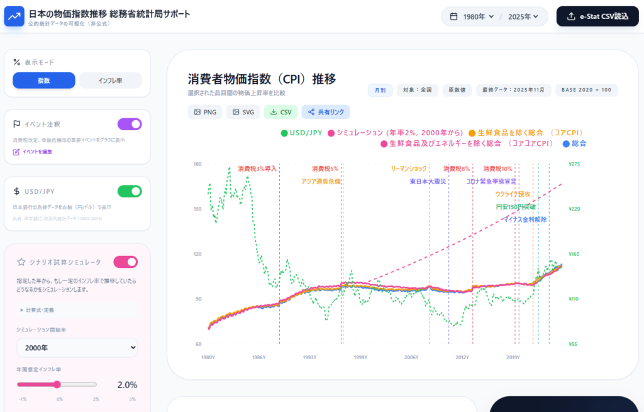Click the e-Stat CSV読込 button
This screenshot has height=412, width=644.
[597, 17]
